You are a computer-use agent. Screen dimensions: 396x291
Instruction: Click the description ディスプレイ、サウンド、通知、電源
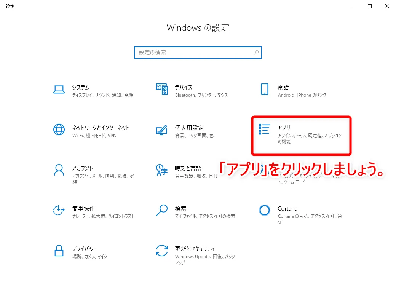pos(102,95)
